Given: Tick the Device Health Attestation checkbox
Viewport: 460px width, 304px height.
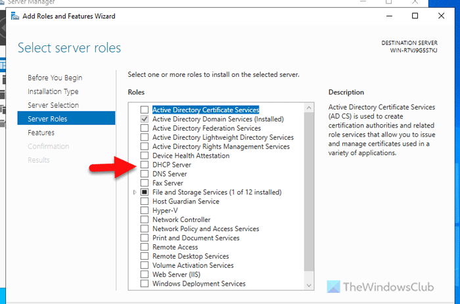Looking at the screenshot, I should 145,156.
